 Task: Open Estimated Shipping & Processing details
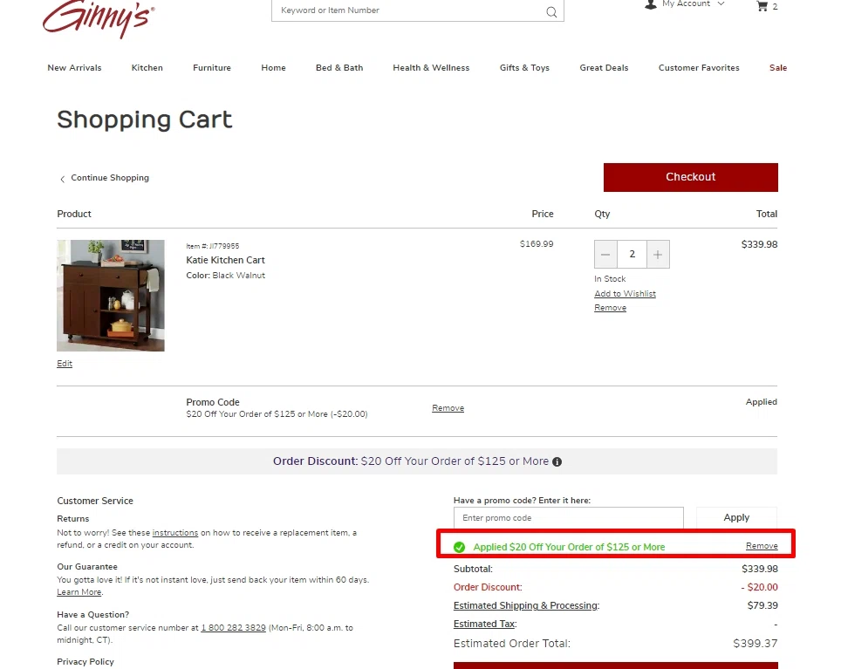[525, 605]
